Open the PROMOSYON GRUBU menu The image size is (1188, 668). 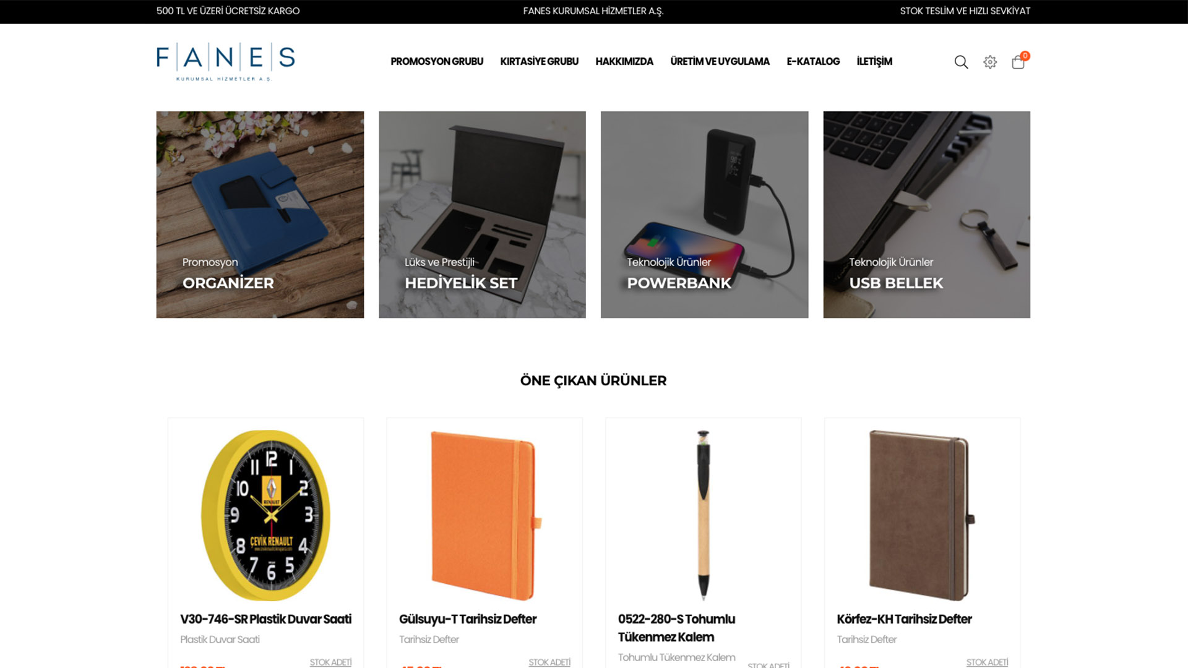pos(437,61)
